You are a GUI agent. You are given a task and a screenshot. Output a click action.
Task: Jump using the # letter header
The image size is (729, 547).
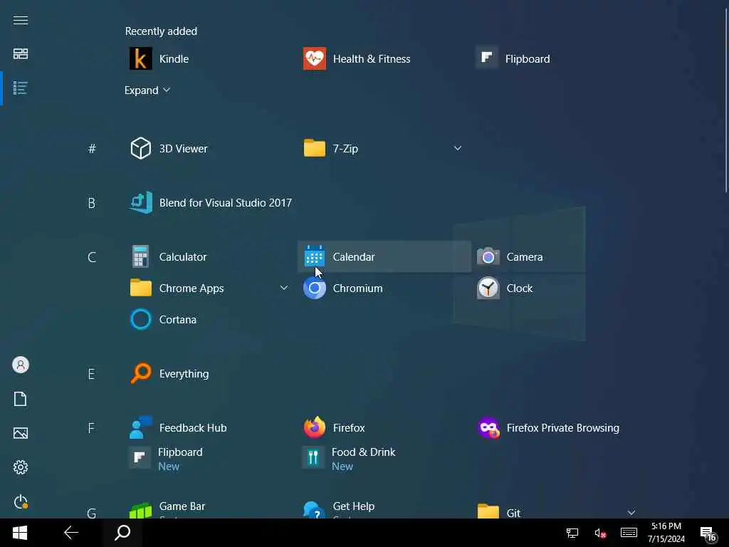pyautogui.click(x=92, y=148)
